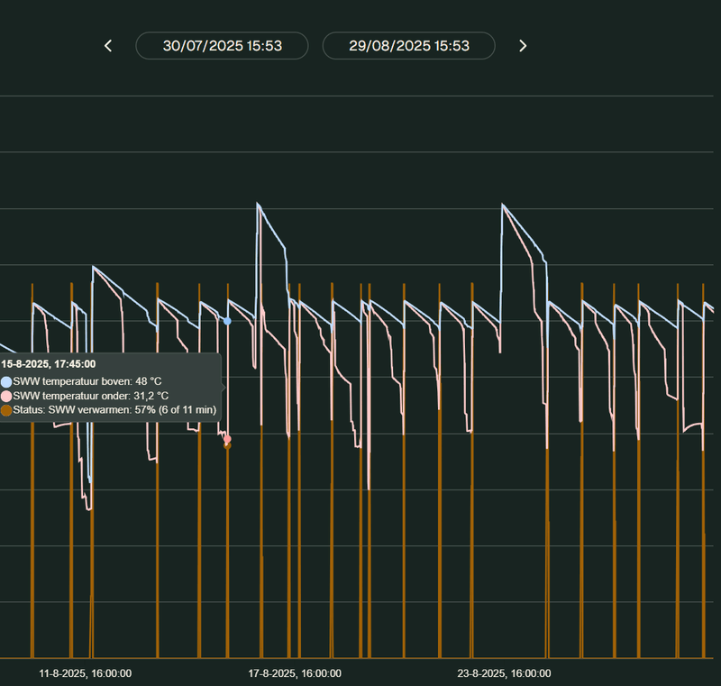Open the start date field 30/07/2025 15:53
Screen dimensions: 721x686
(222, 45)
